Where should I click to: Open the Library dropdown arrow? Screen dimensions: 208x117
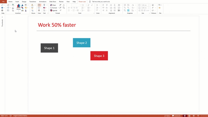coord(18,11)
